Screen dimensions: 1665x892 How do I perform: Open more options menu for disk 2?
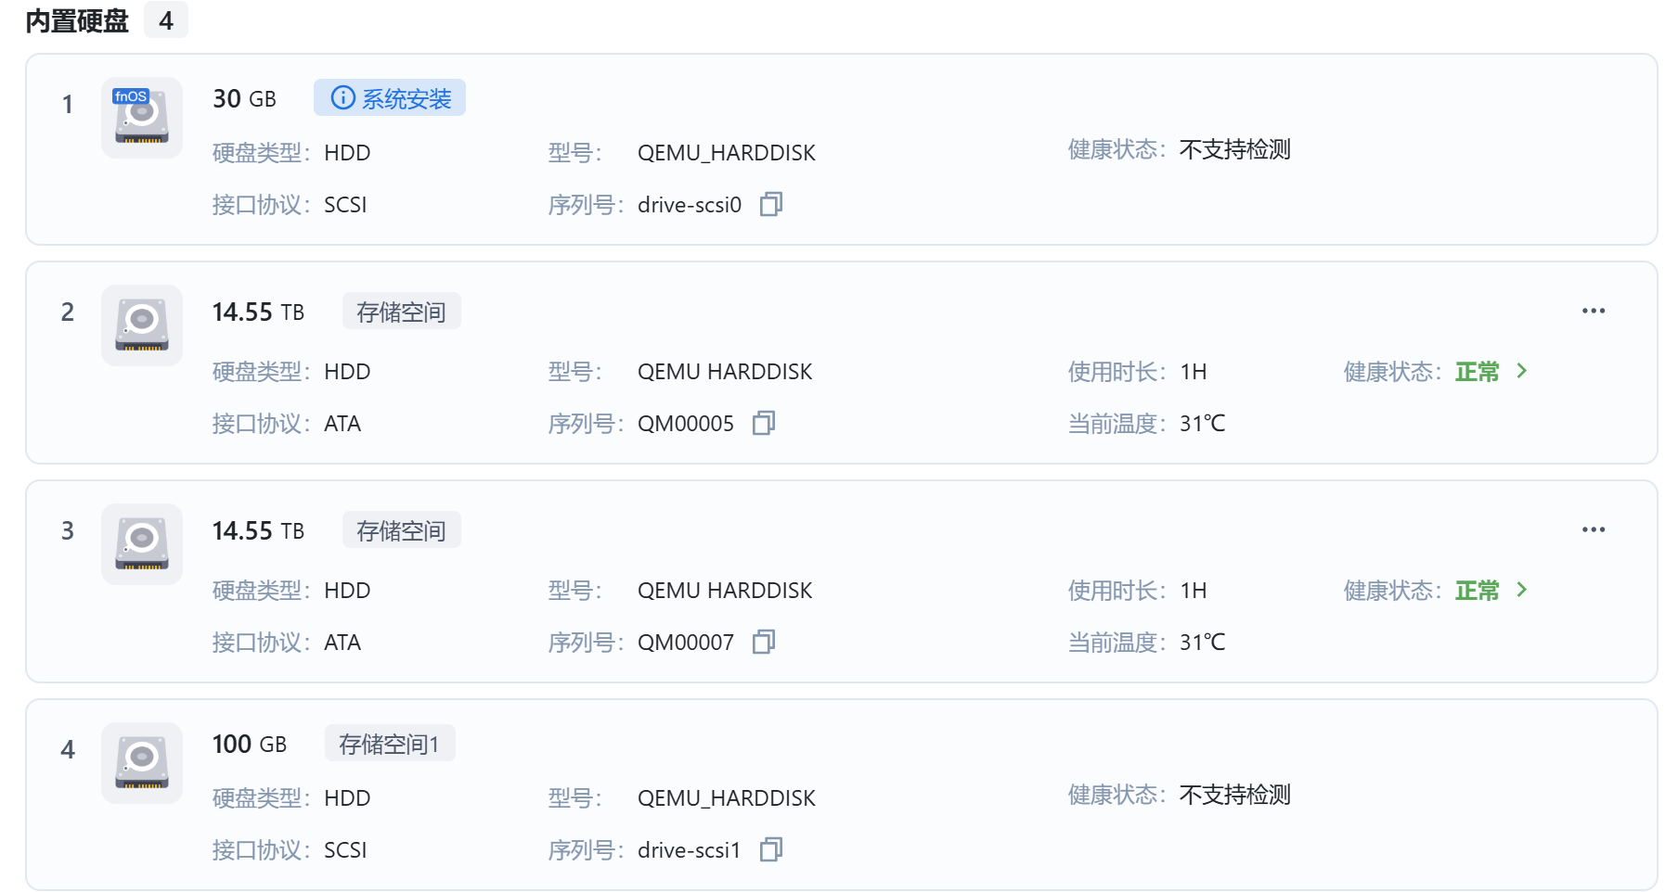pos(1594,311)
